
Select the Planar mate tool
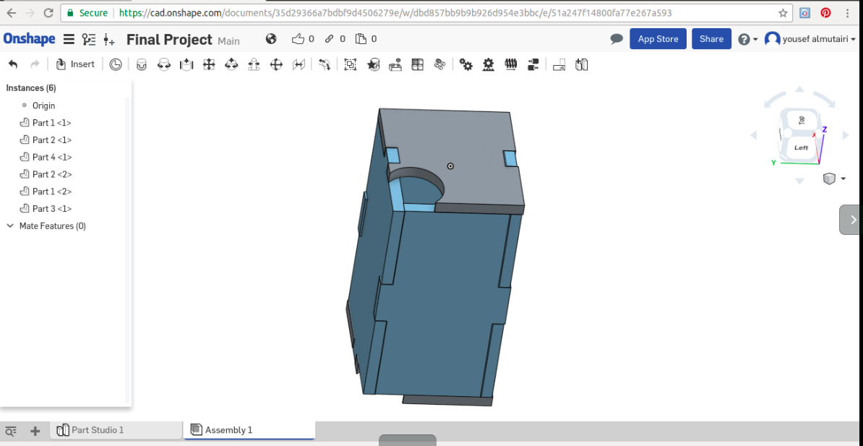click(x=209, y=64)
